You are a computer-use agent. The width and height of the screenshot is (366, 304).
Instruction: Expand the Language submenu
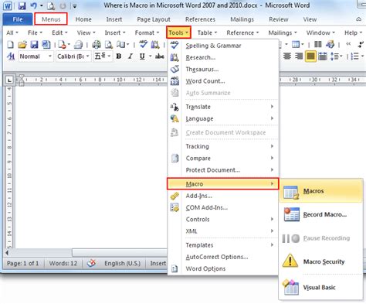point(223,118)
